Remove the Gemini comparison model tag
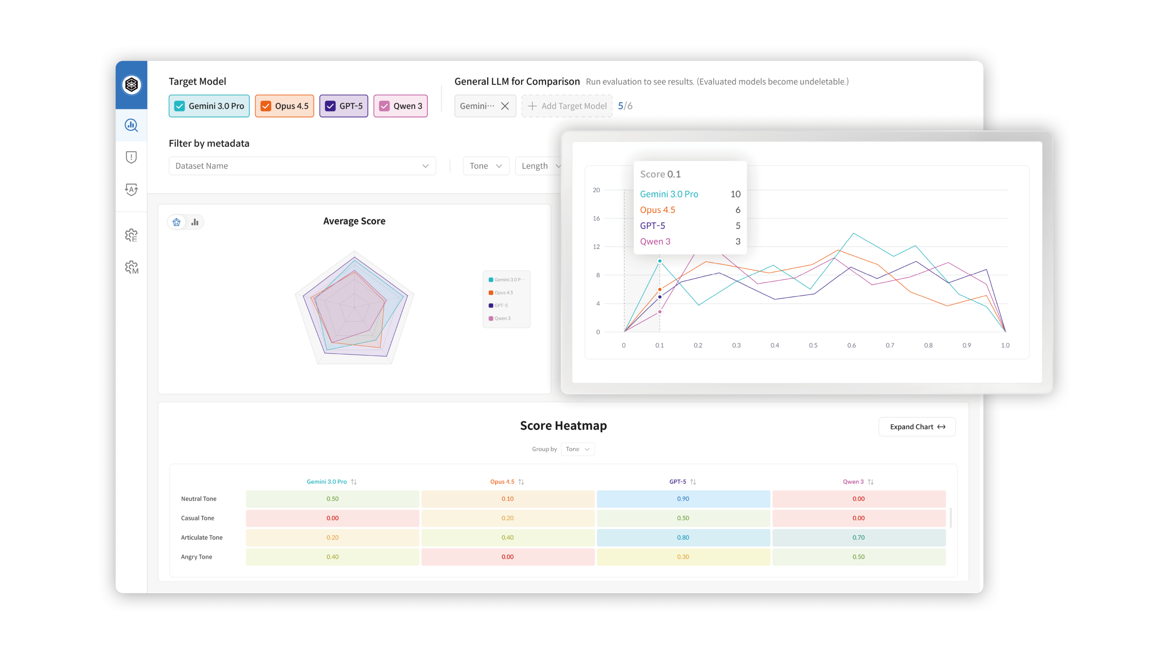Viewport: 1169px width, 658px height. click(505, 106)
